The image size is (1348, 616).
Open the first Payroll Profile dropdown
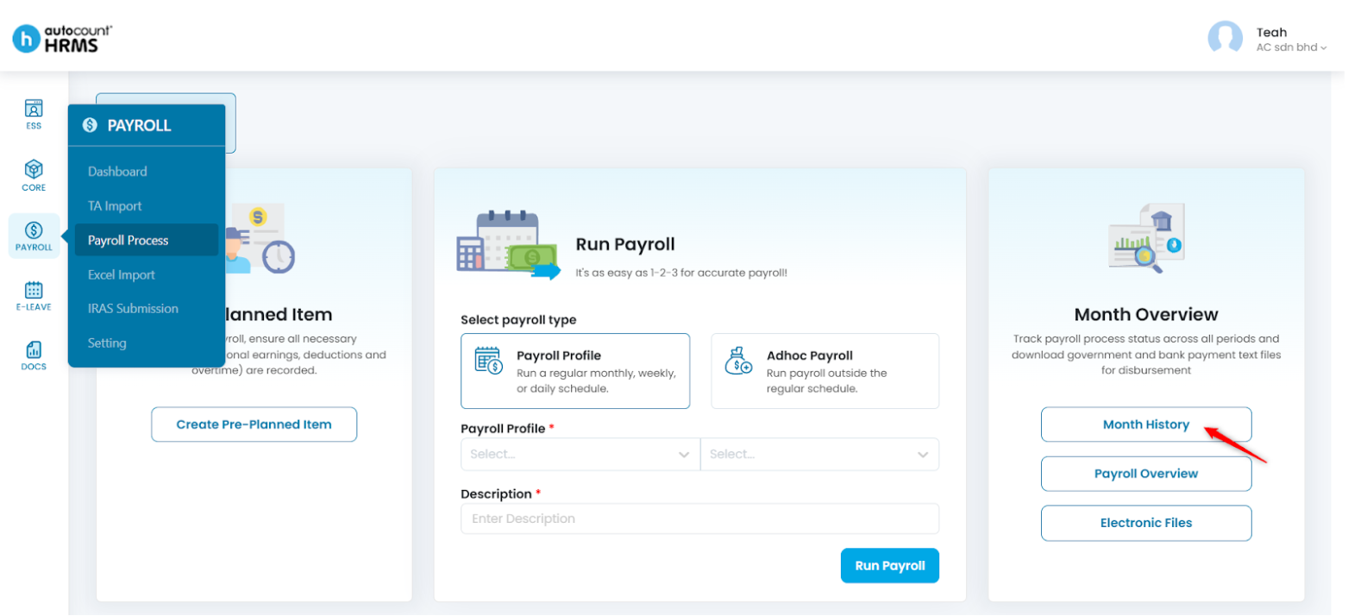580,454
